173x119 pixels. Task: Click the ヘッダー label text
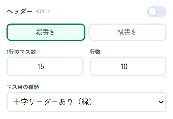click(x=19, y=11)
